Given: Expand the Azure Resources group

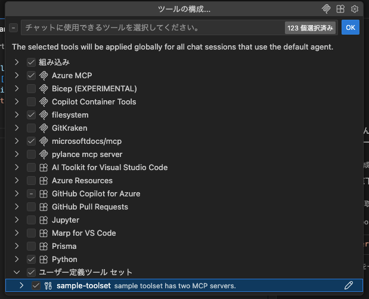Looking at the screenshot, I should click(x=17, y=180).
